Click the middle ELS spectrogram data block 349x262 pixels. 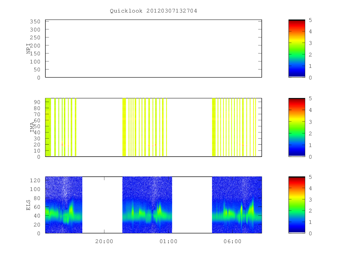pos(147,205)
